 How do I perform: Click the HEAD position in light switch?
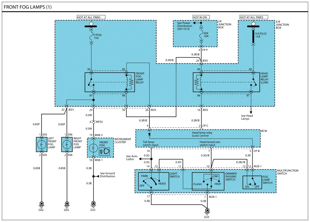click(x=162, y=184)
